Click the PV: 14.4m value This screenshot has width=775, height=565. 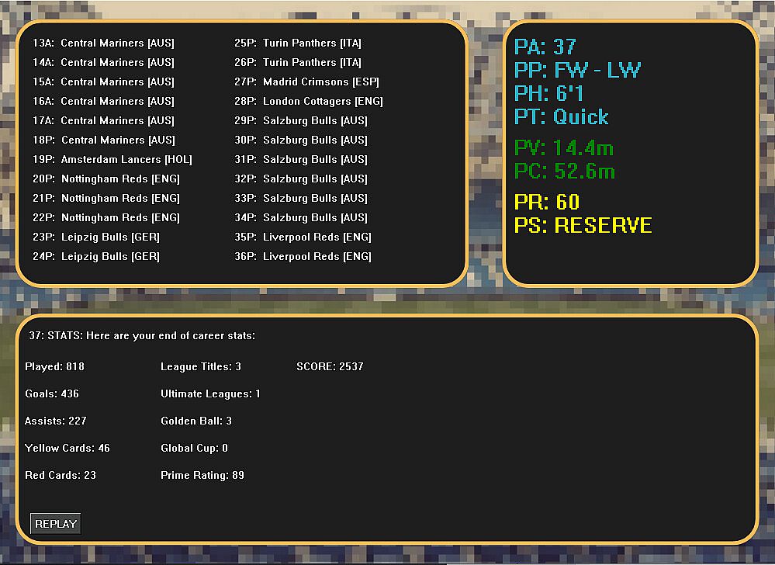point(563,148)
